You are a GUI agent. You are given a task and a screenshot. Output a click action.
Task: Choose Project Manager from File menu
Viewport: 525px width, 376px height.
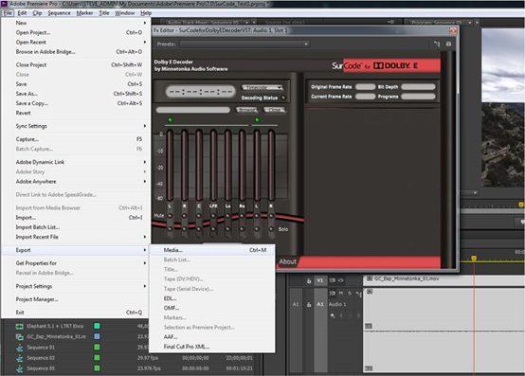[76, 299]
